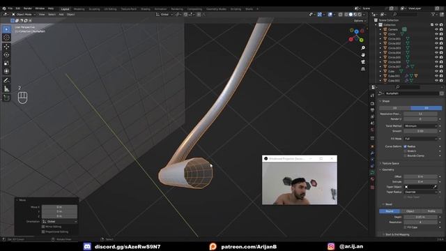
Task: Open the Render menu
Action: [28, 8]
